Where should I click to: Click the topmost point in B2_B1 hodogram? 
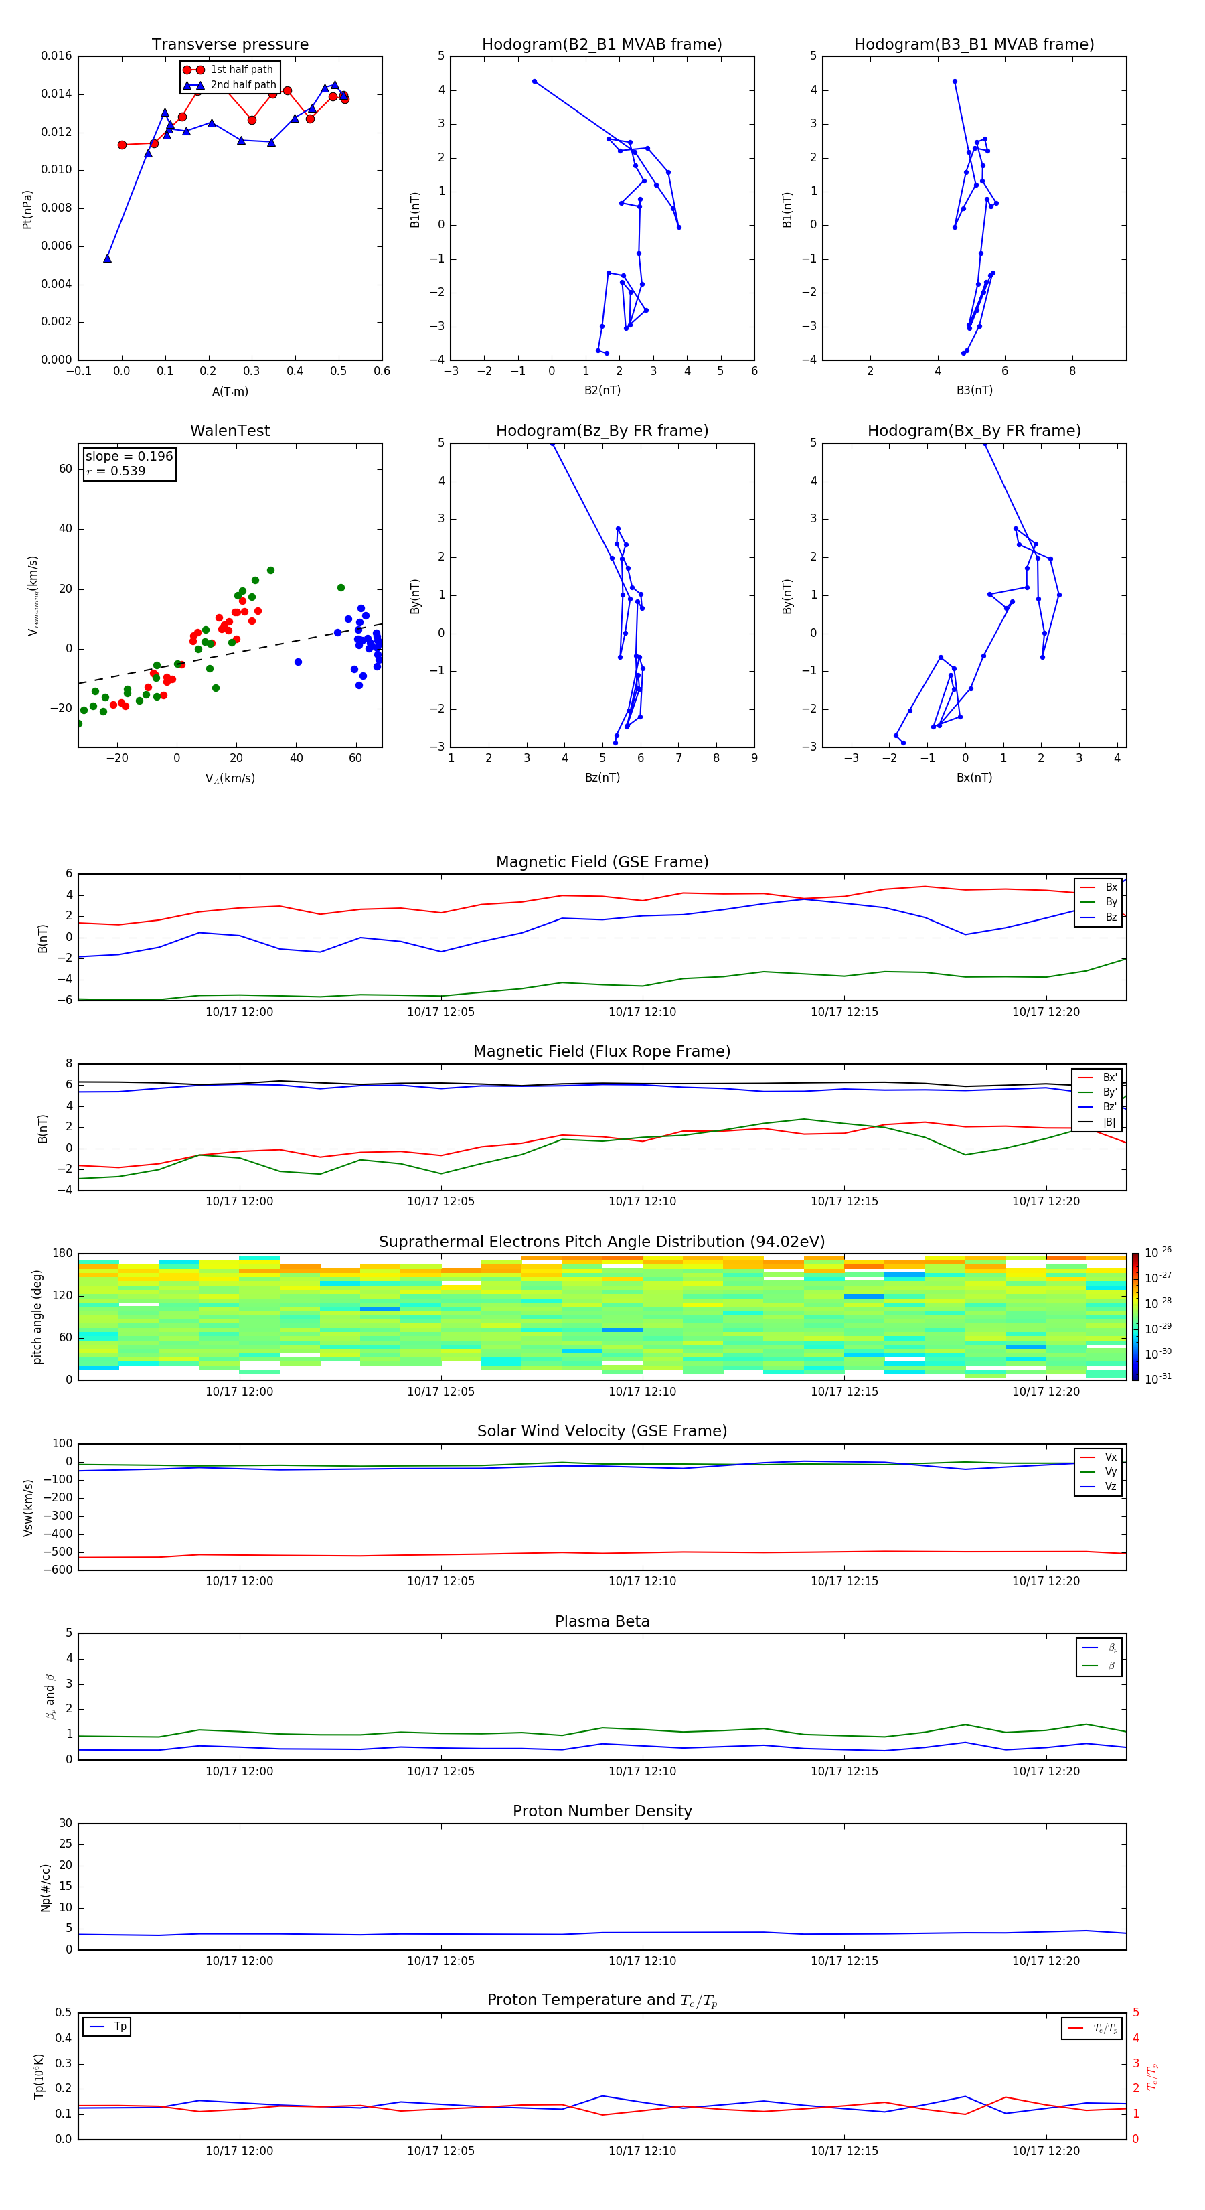pos(534,82)
